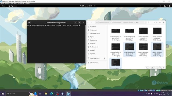Select screenshot thumbnail 13-13-54.png

[x=143, y=31]
